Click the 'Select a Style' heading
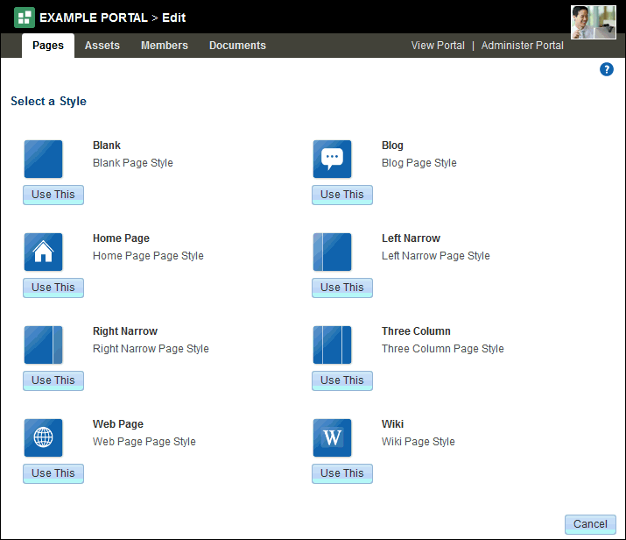This screenshot has height=540, width=626. [48, 102]
